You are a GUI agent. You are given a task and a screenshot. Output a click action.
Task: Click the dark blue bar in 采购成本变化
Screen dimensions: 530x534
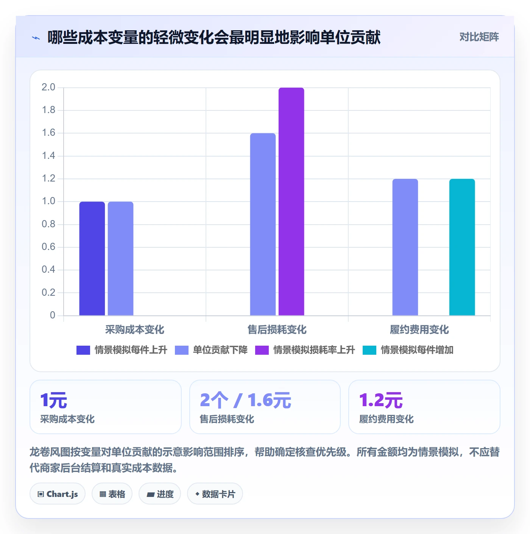(92, 258)
